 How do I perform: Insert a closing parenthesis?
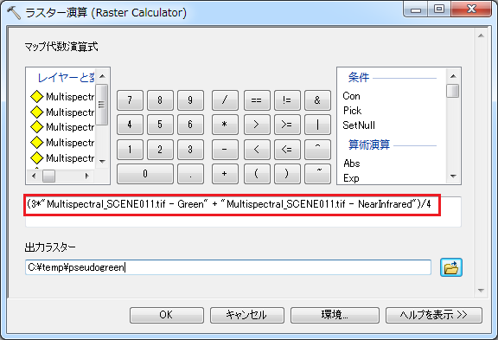287,174
